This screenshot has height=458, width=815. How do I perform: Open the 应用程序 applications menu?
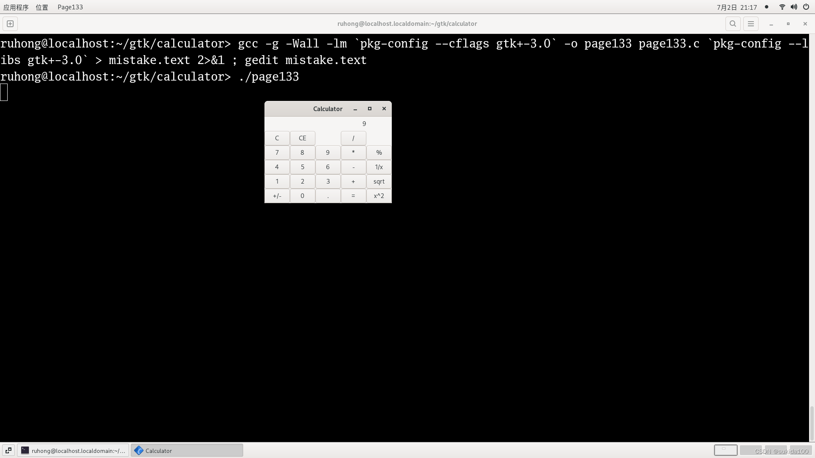[x=16, y=7]
